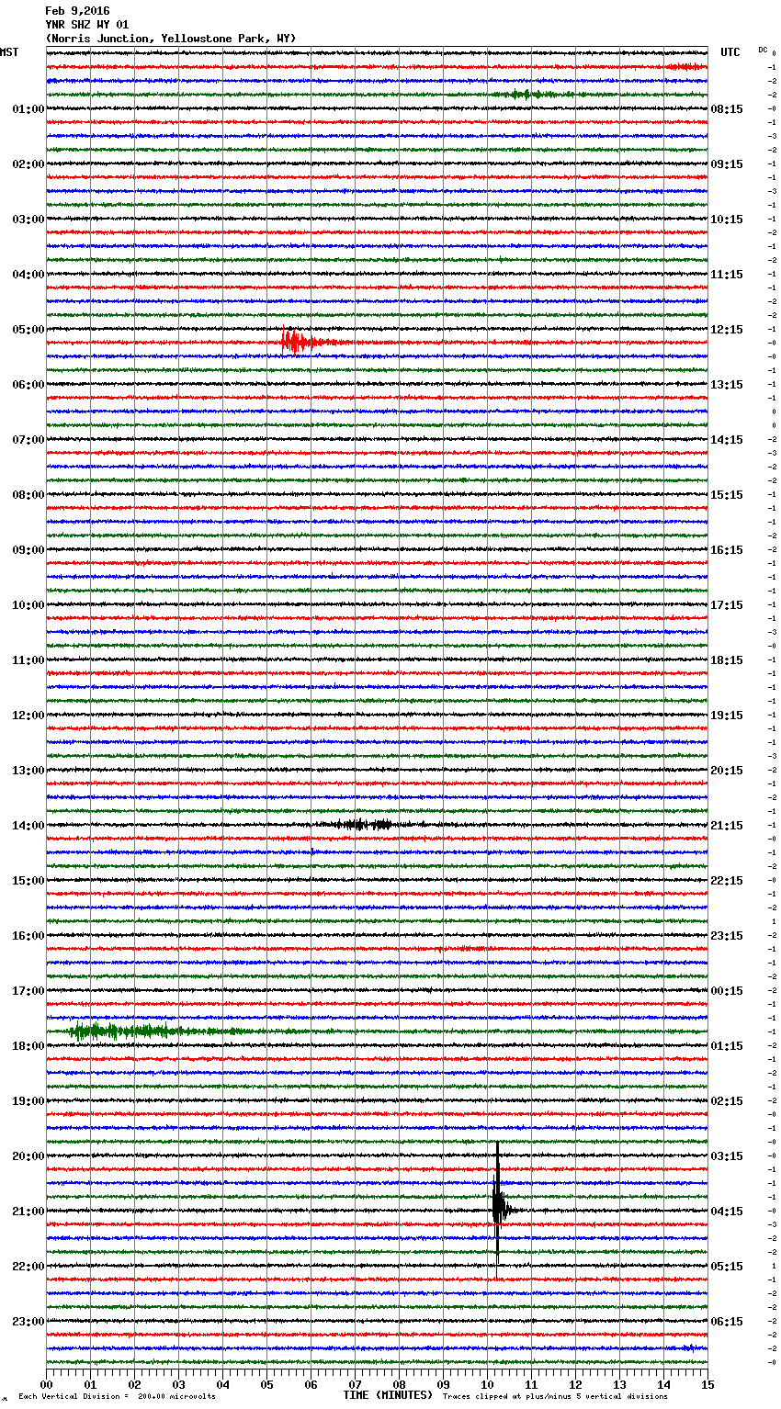Select the 12:00 MST time label

pos(28,716)
